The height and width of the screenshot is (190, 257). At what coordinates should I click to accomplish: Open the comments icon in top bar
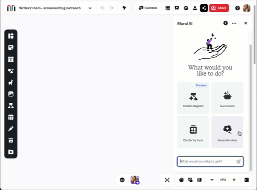pos(186,8)
